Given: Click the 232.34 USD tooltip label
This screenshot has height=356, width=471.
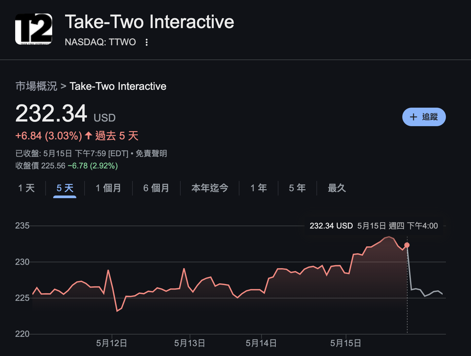Looking at the screenshot, I should click(x=331, y=226).
